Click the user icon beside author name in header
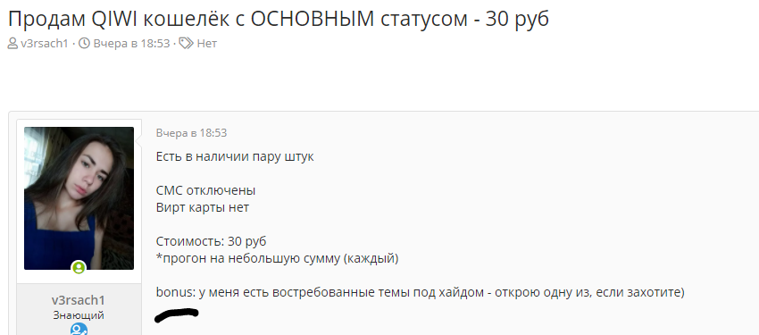The height and width of the screenshot is (335, 759). point(13,44)
